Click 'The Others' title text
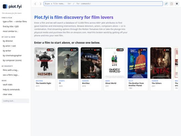181x136 pixels. 157,83
